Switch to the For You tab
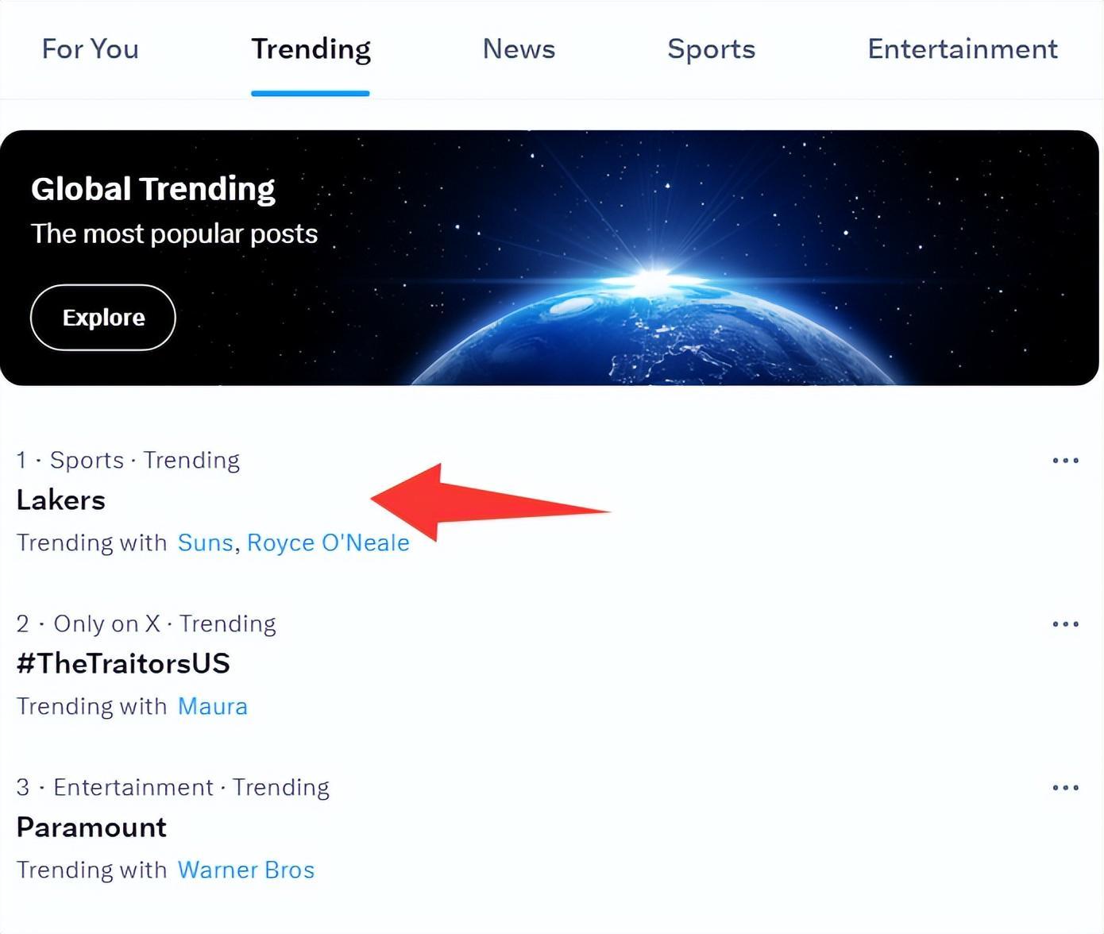 click(91, 49)
